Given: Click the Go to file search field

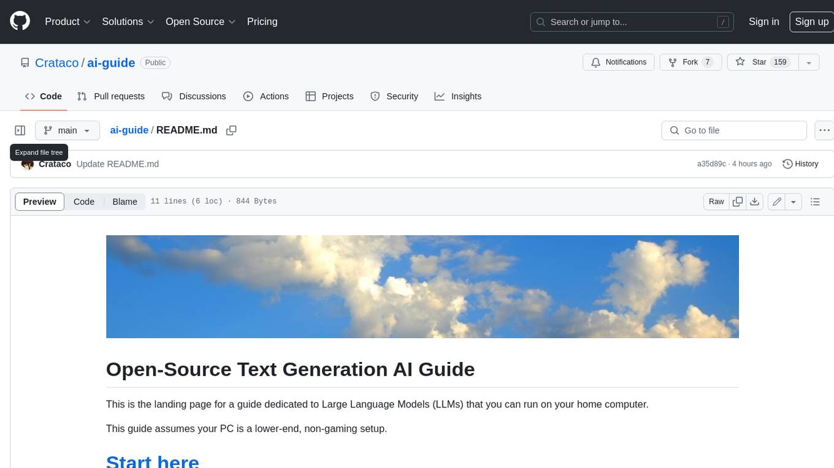Looking at the screenshot, I should click(x=734, y=130).
